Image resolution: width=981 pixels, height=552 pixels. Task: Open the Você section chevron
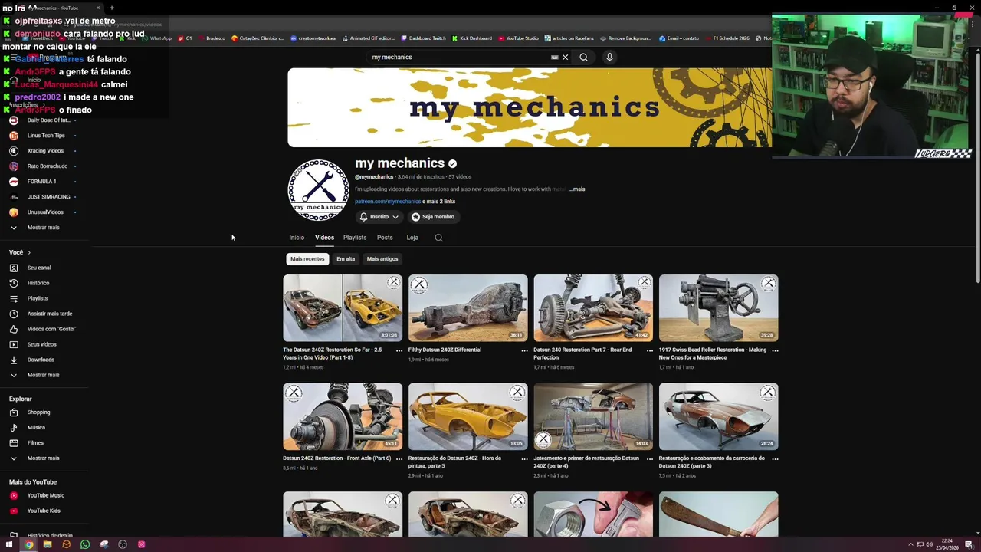coord(29,252)
